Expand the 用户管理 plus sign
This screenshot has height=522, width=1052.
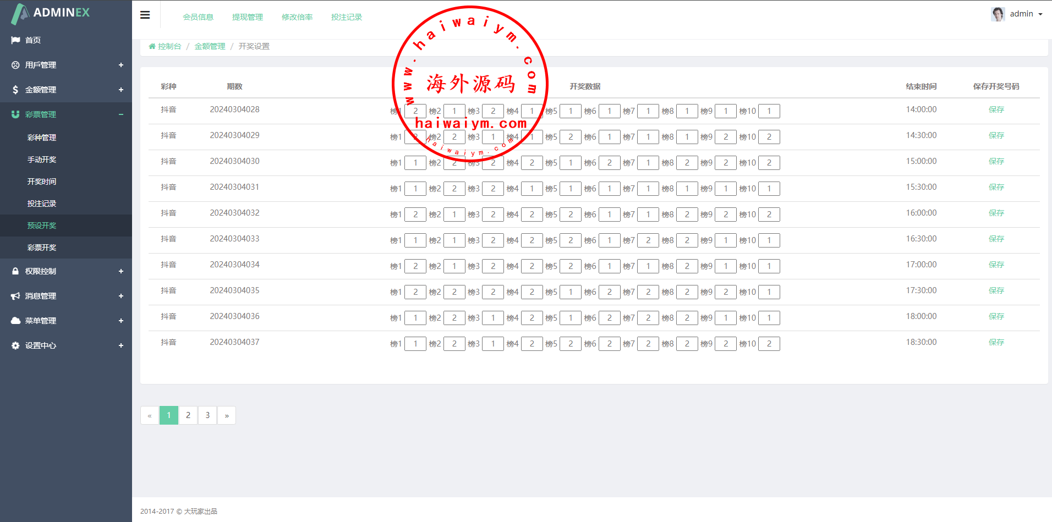point(120,65)
